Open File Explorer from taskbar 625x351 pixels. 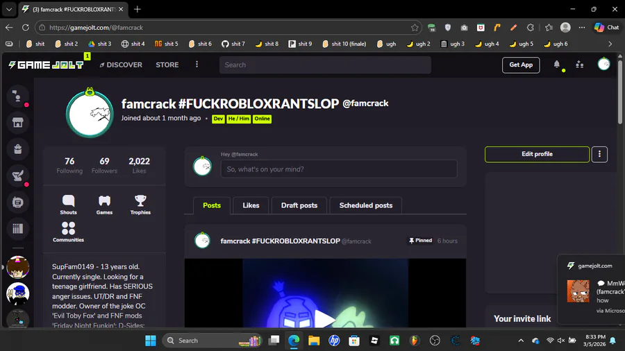tap(314, 341)
